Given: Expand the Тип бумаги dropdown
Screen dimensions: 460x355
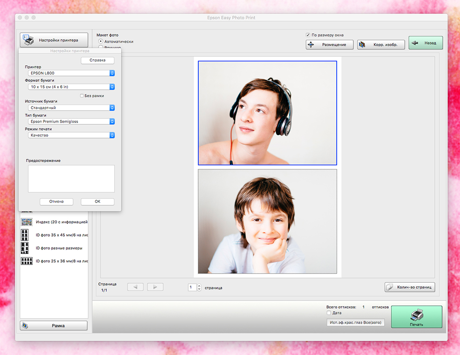Looking at the screenshot, I should click(x=70, y=122).
